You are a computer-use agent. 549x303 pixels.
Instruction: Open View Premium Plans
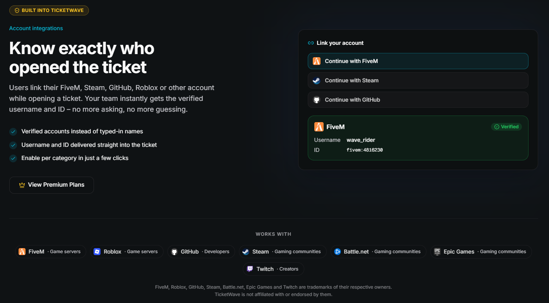(x=51, y=185)
